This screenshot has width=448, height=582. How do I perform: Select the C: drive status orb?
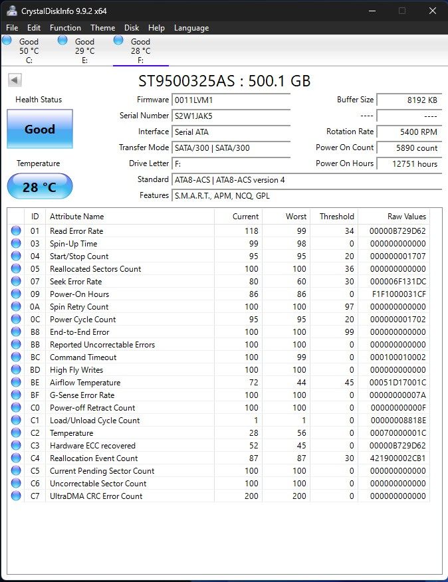tap(7, 40)
